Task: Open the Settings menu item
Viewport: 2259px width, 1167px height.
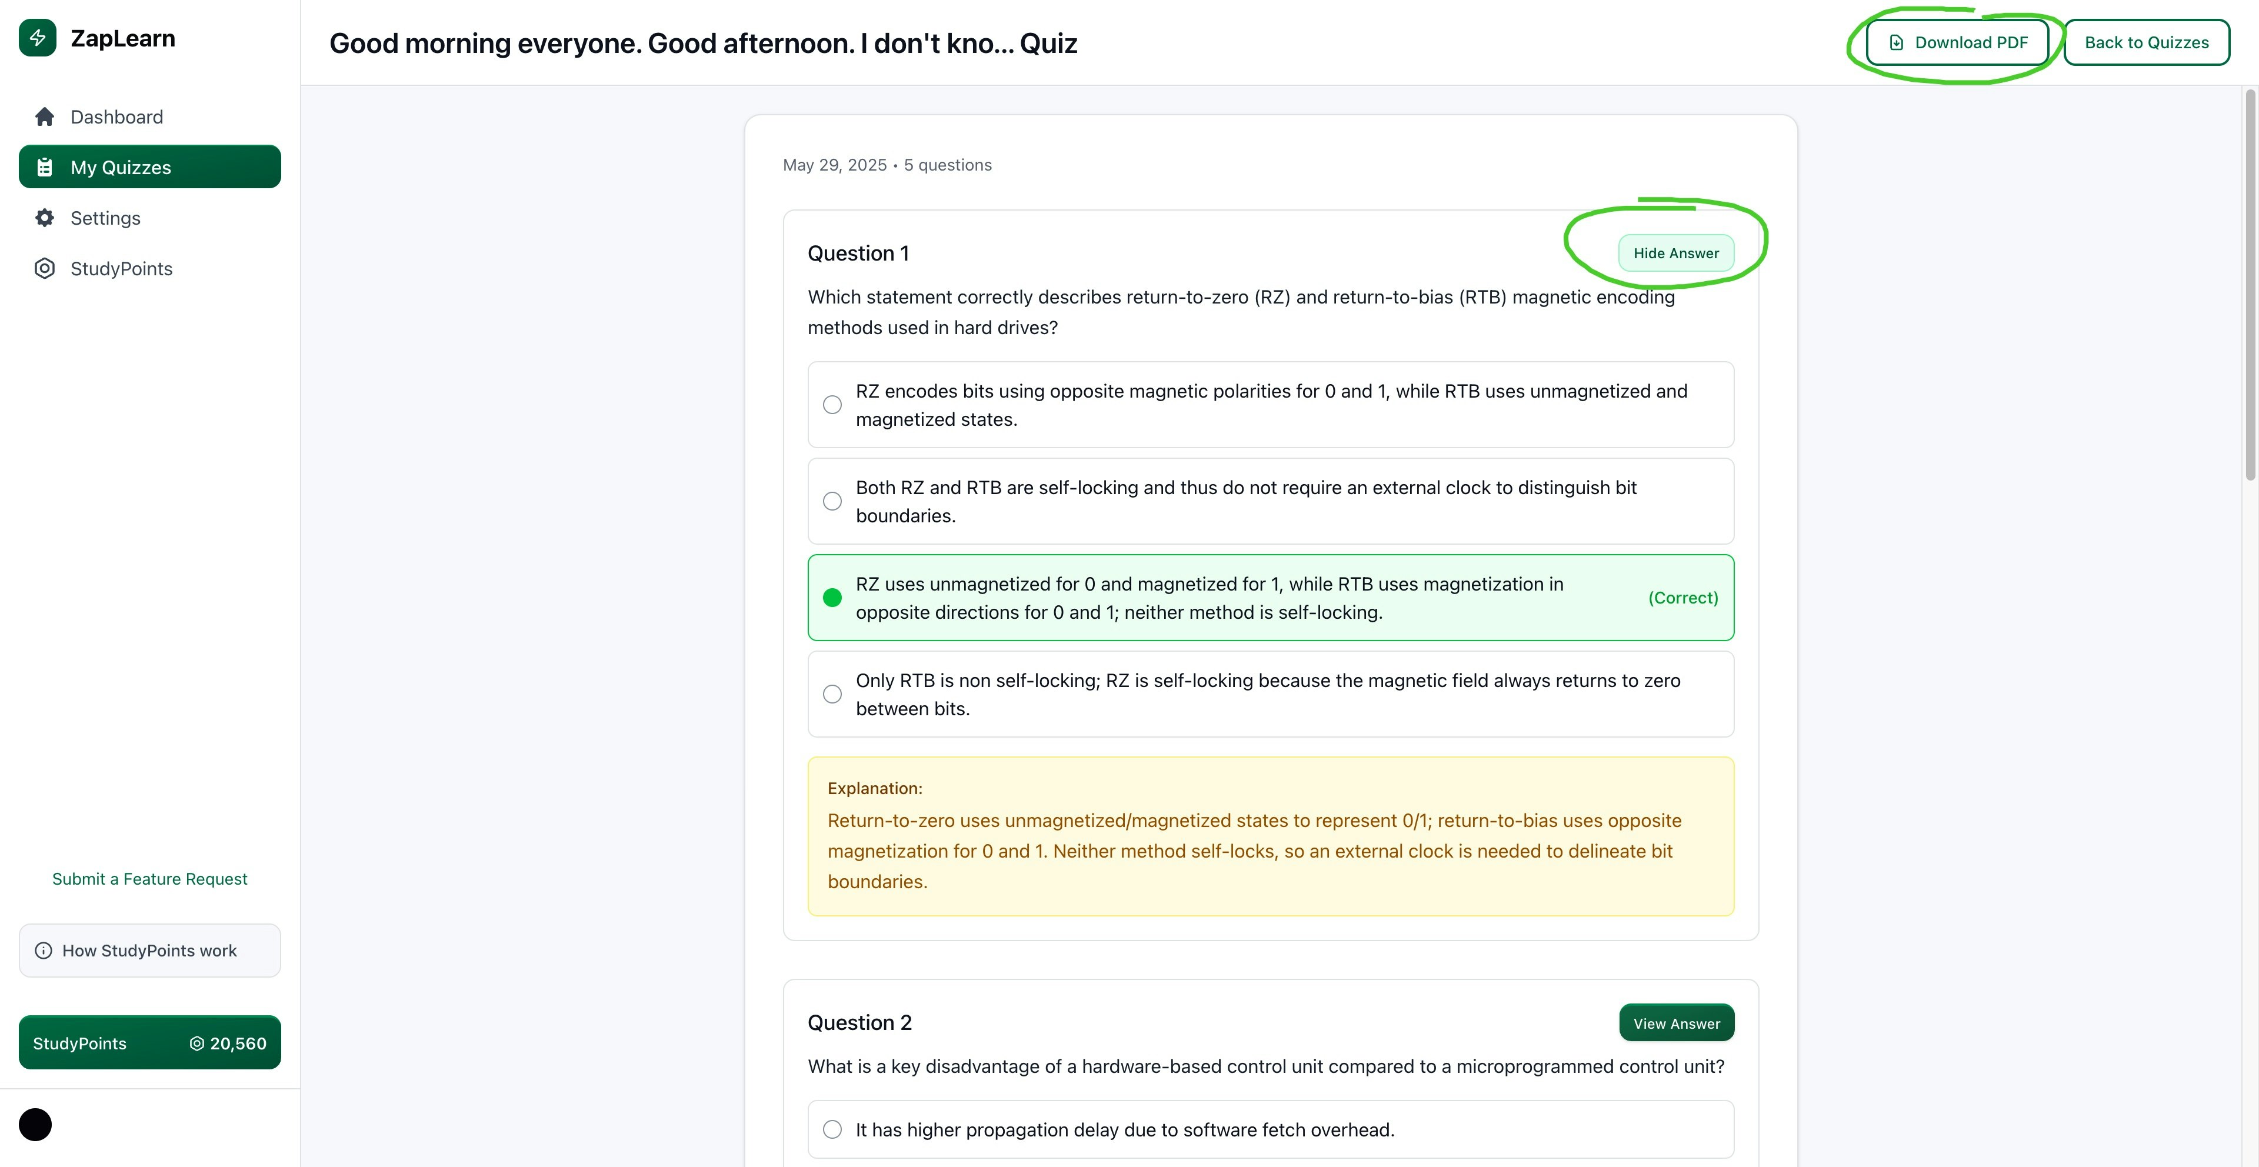Action: (x=150, y=218)
